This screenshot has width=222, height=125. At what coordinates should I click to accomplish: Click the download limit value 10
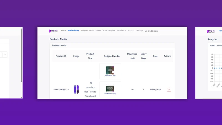tap(132, 89)
